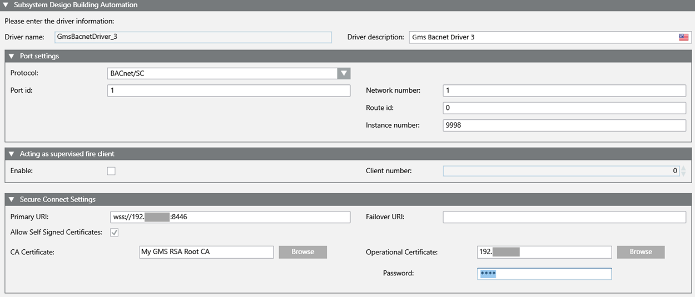
Task: Collapse the Secure Connect Settings section
Action: (12, 199)
